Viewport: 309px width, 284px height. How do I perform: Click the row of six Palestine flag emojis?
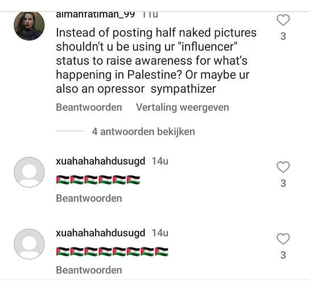click(x=98, y=180)
